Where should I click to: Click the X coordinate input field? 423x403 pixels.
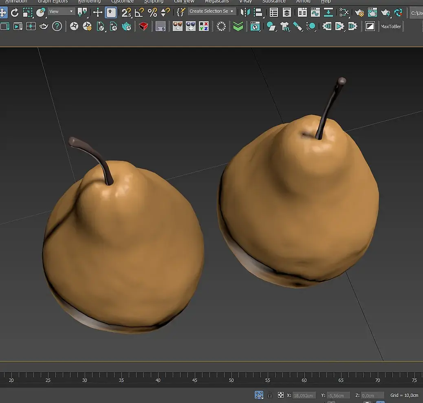304,395
